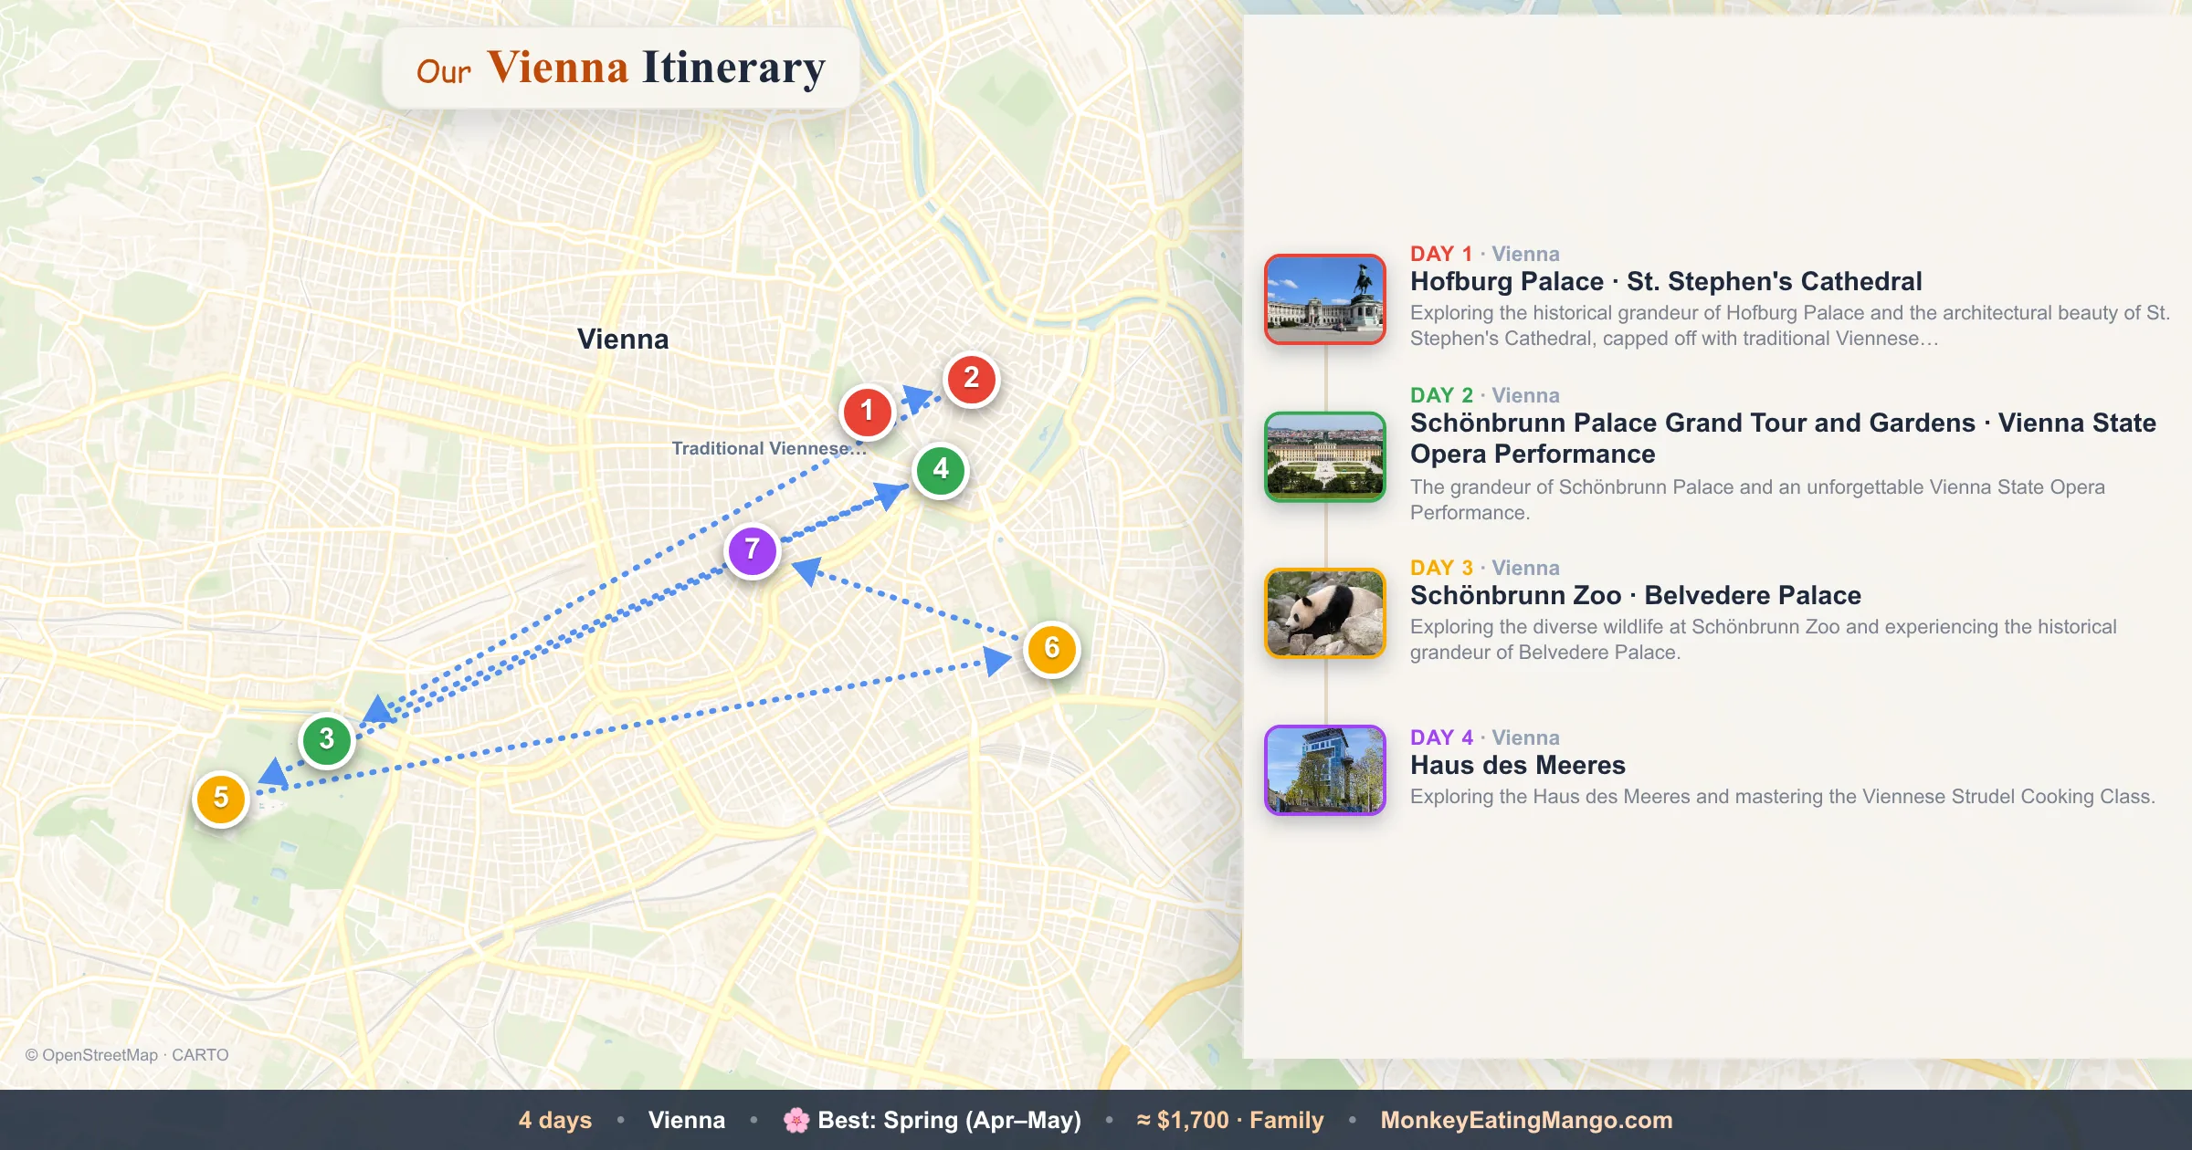2192x1150 pixels.
Task: Click red map marker number 1
Action: tap(867, 412)
